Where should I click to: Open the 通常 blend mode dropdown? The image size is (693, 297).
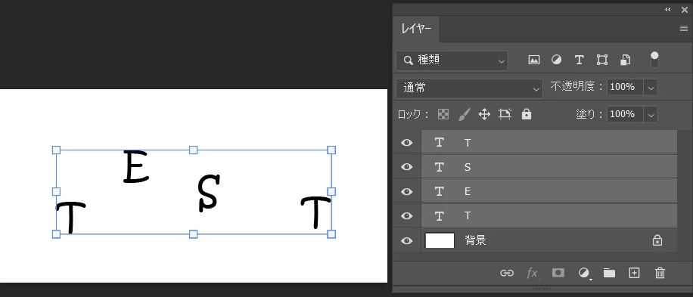coord(469,88)
